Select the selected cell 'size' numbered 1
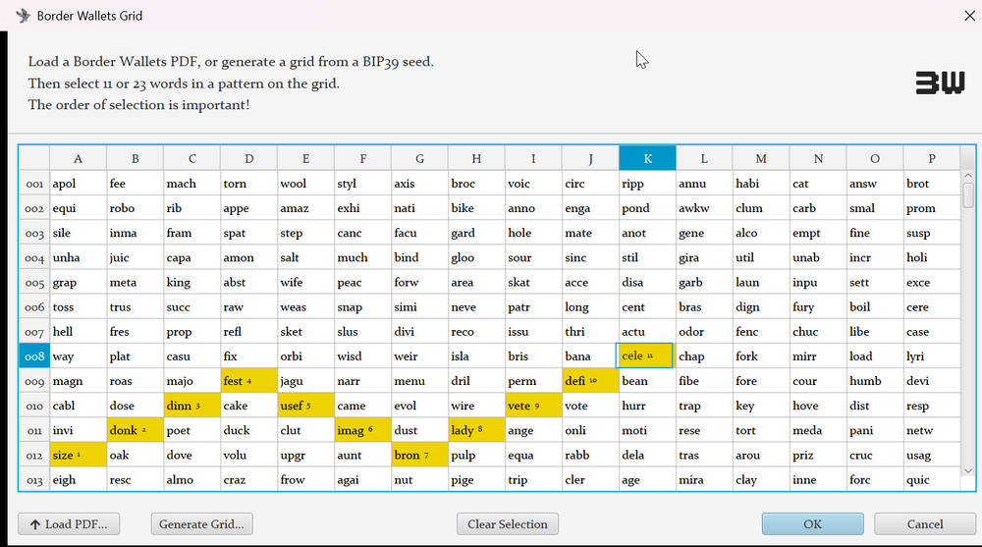Image resolution: width=982 pixels, height=547 pixels. 79,455
